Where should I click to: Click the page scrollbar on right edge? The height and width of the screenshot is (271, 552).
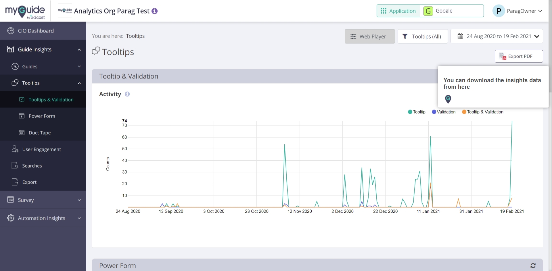pyautogui.click(x=550, y=57)
